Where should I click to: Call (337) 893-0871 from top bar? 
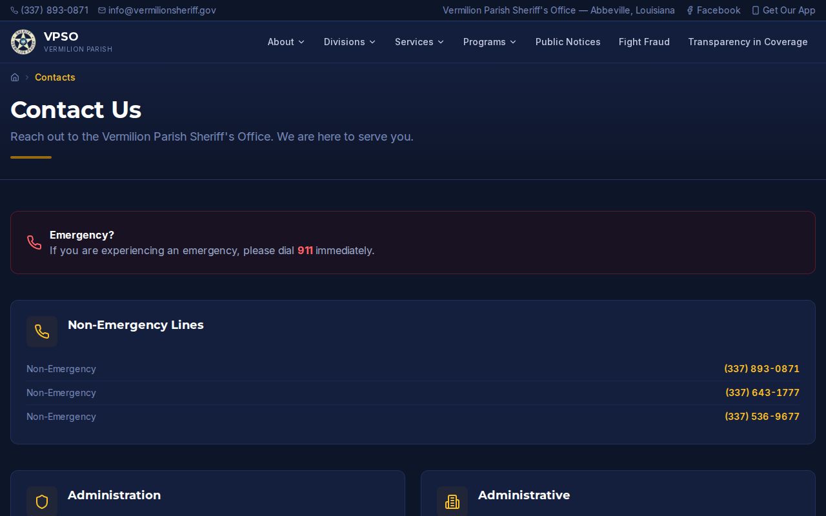pyautogui.click(x=50, y=10)
